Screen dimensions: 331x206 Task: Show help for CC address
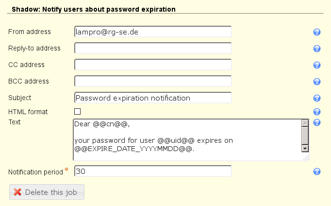coord(317,65)
